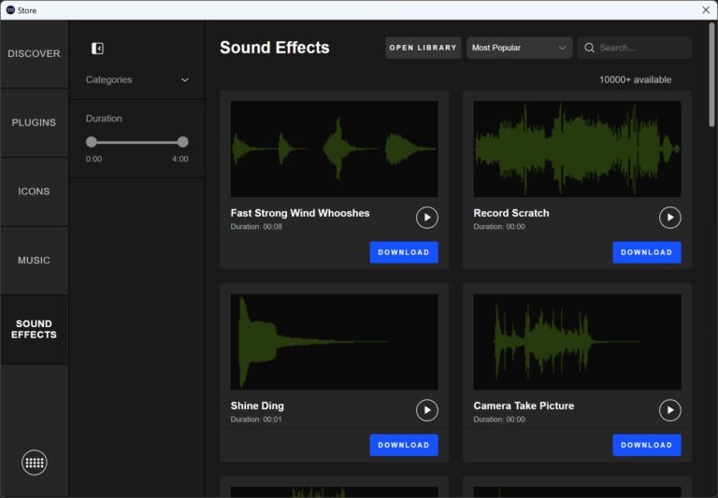Play the Record Scratch sound
Viewport: 718px width, 498px height.
tap(669, 218)
